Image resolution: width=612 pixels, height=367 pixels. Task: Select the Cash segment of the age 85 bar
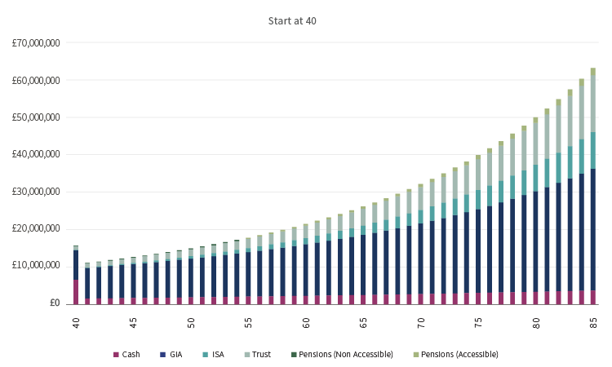(x=593, y=298)
